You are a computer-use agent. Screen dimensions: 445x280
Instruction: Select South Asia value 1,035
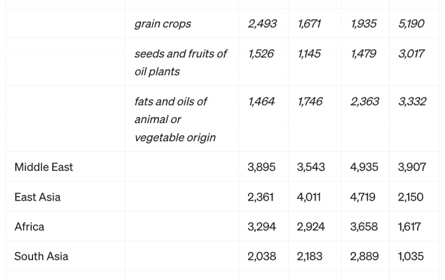click(411, 257)
